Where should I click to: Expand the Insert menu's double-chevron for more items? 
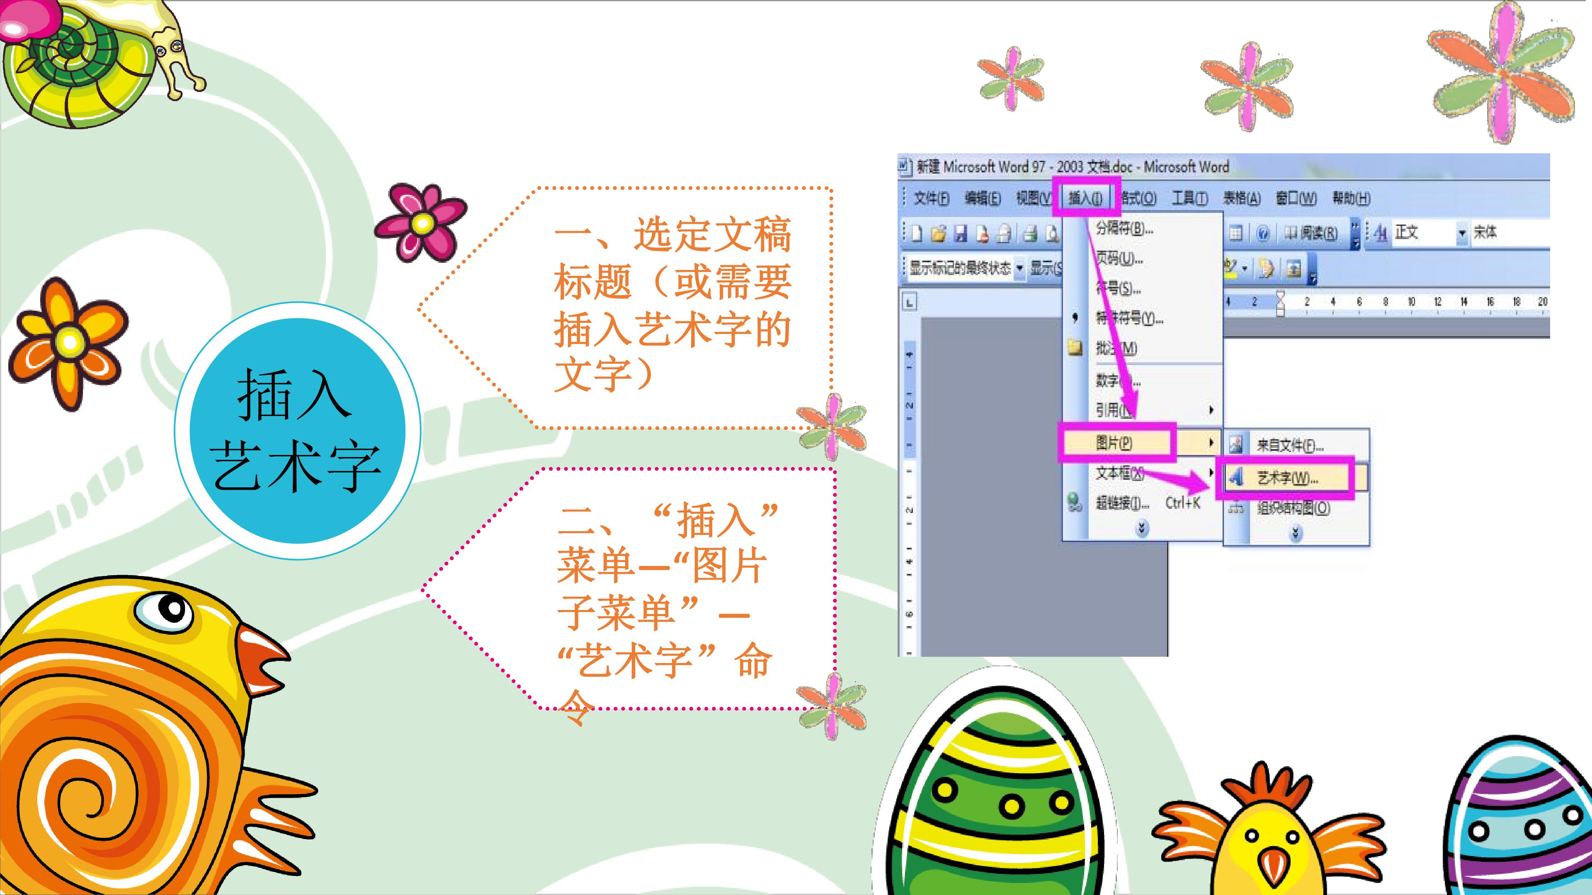1142,528
